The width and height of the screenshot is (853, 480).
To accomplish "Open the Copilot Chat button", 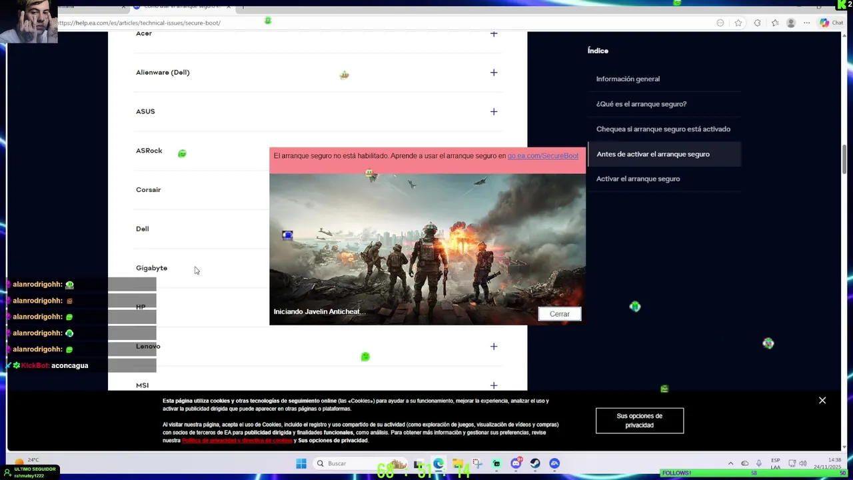I will [832, 23].
